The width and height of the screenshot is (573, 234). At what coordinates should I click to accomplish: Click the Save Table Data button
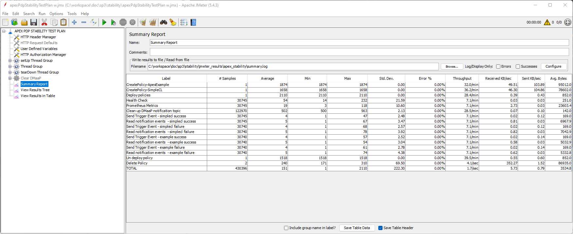pos(357,228)
